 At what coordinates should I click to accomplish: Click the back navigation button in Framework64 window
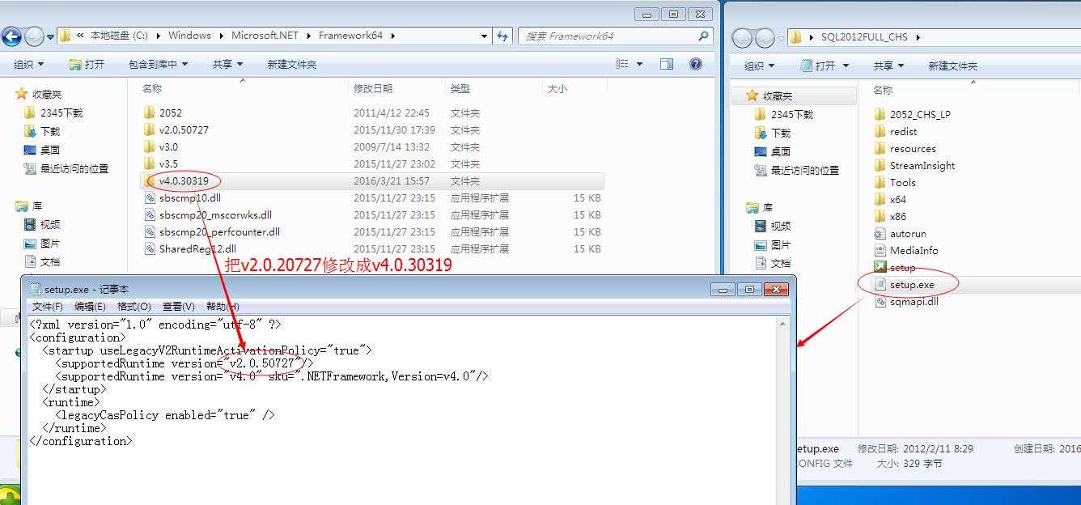click(x=11, y=36)
